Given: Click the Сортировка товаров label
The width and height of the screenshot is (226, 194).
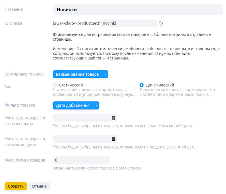Looking at the screenshot, I should click(x=24, y=74).
